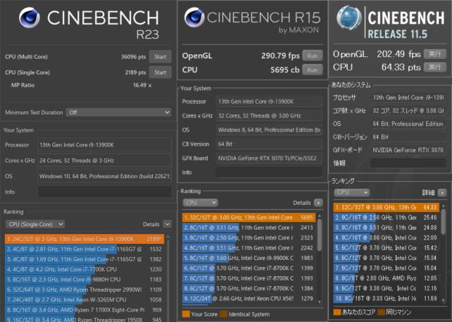The width and height of the screenshot is (452, 322).
Task: Select the 11.5 top row scoring 64.33
Action: [x=387, y=207]
